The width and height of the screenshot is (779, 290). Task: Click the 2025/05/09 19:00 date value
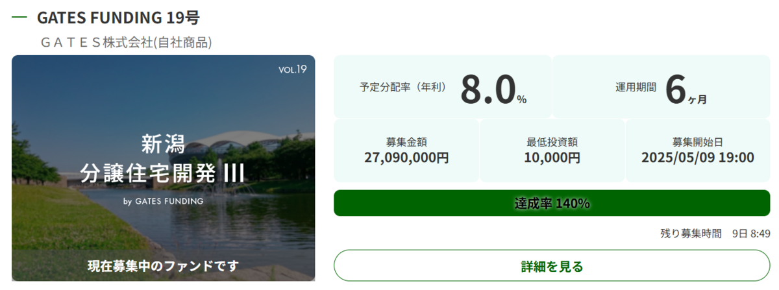pos(698,158)
